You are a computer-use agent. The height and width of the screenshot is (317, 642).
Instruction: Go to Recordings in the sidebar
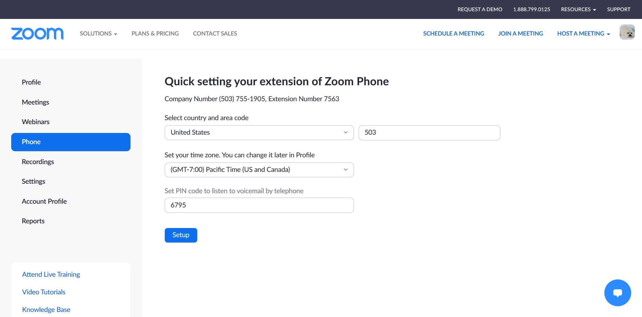pyautogui.click(x=38, y=162)
